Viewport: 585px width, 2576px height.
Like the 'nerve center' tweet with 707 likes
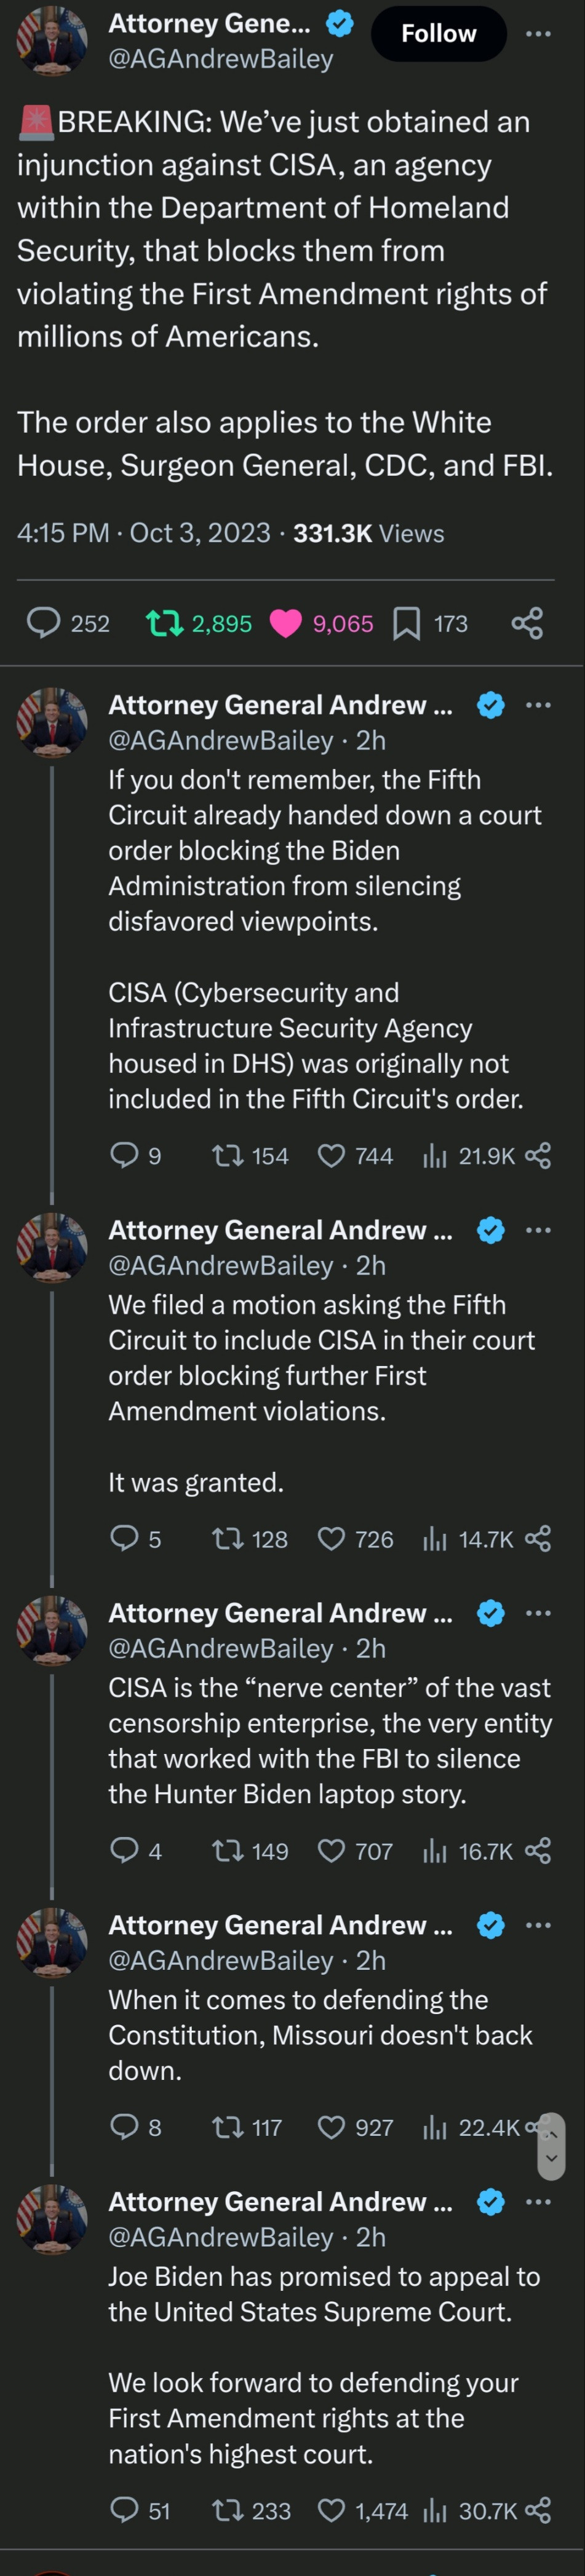point(331,1851)
